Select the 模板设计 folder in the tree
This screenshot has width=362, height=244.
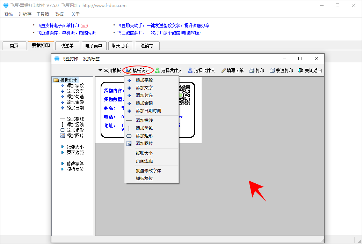pos(66,80)
